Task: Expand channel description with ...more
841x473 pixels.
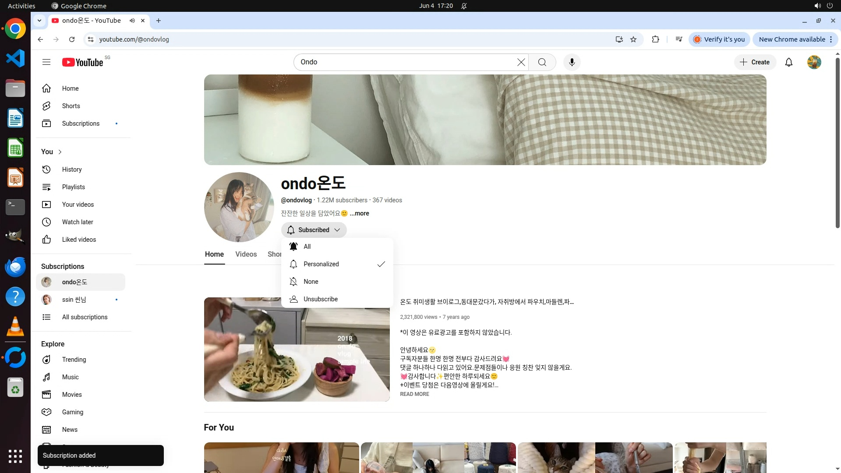Action: [x=359, y=213]
